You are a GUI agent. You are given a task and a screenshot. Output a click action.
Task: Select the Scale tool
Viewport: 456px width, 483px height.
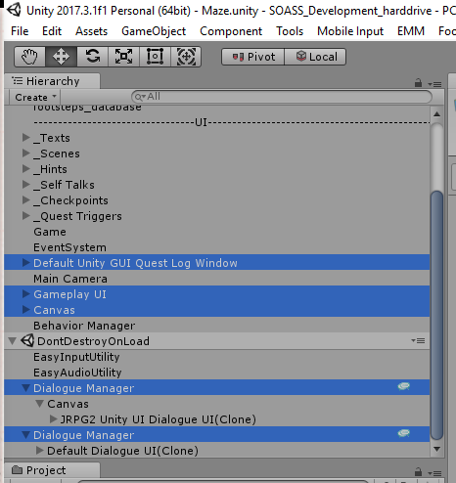tap(123, 57)
